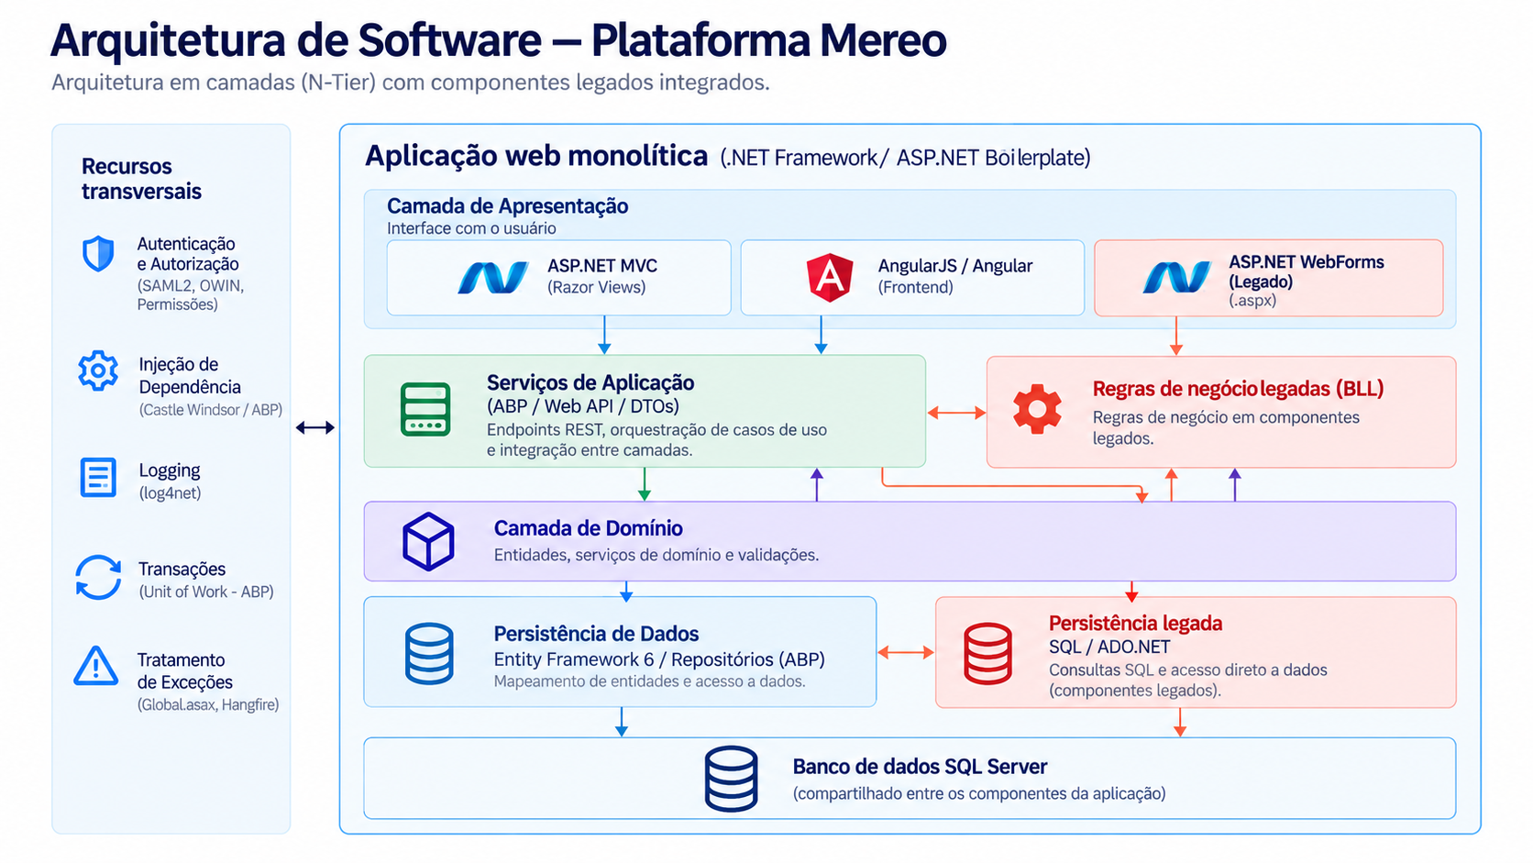The height and width of the screenshot is (863, 1533).
Task: Click the '(Global.asax, Hangfire)' text
Action: tap(208, 704)
